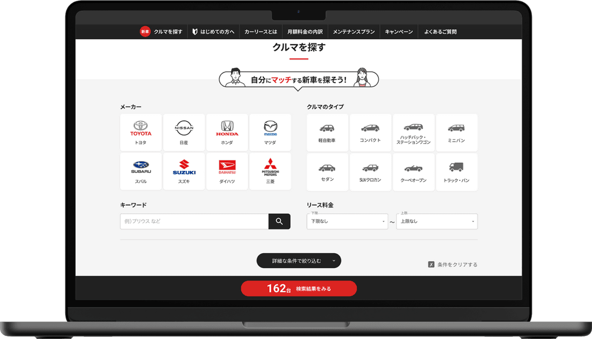Click the red 新車 badge
This screenshot has width=592, height=339.
[145, 32]
